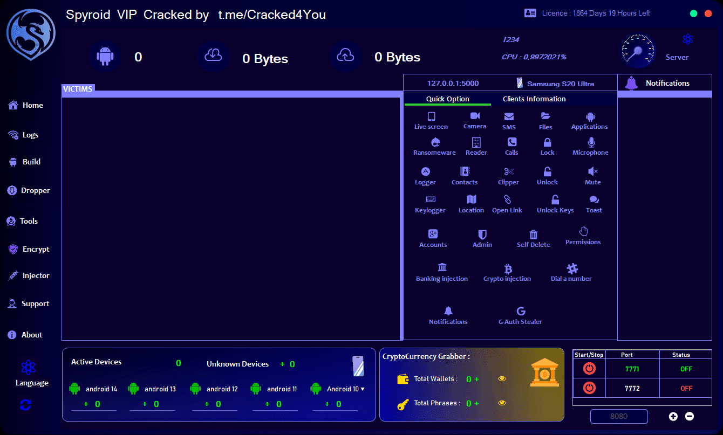Open the Calls quick option
The image size is (723, 435).
[511, 147]
